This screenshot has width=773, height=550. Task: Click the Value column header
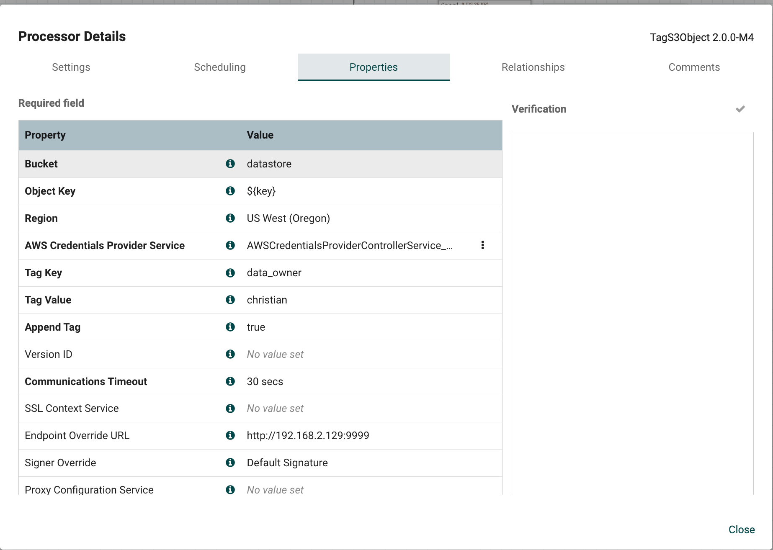260,135
